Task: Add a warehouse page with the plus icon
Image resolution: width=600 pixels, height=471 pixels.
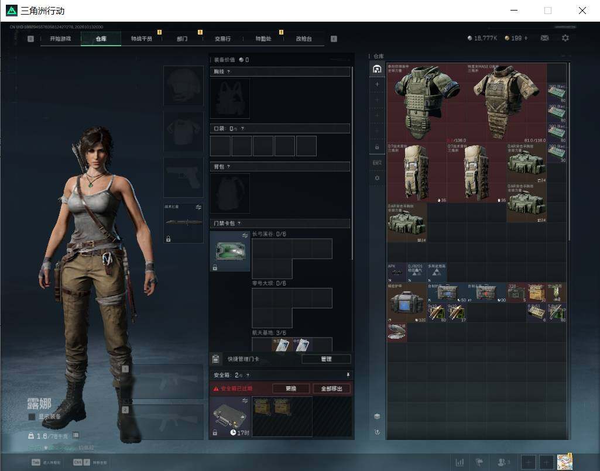Action: tap(377, 84)
